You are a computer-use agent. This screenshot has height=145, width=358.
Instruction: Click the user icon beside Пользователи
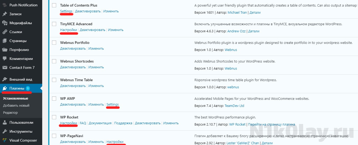click(5, 122)
